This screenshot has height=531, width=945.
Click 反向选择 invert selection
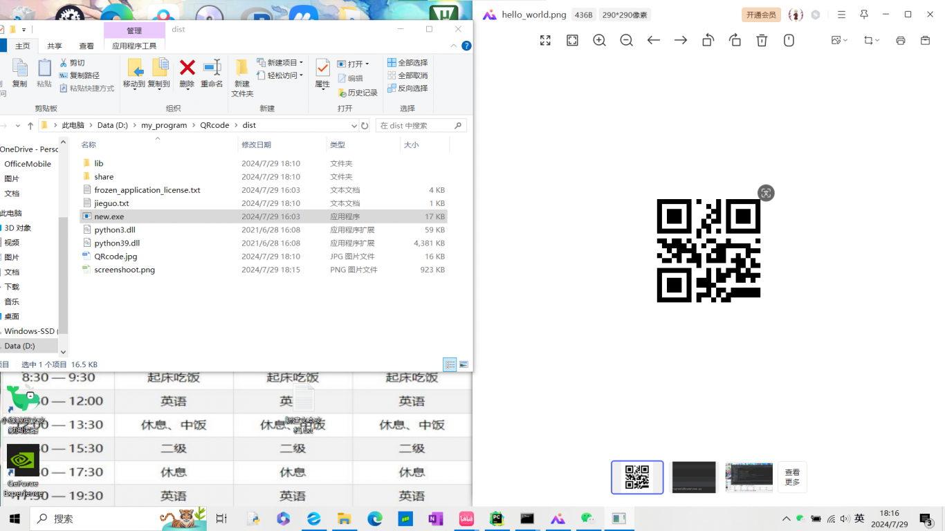(407, 88)
